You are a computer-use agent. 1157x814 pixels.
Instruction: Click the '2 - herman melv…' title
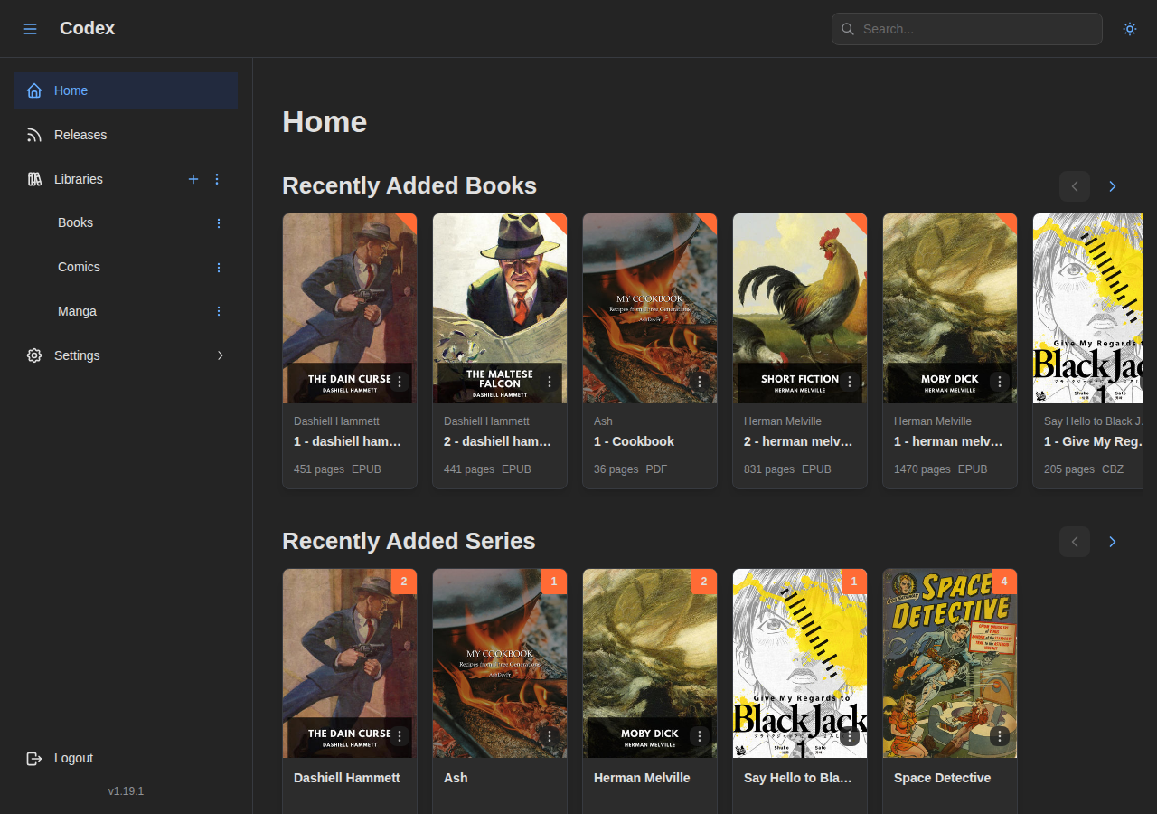[x=798, y=441]
